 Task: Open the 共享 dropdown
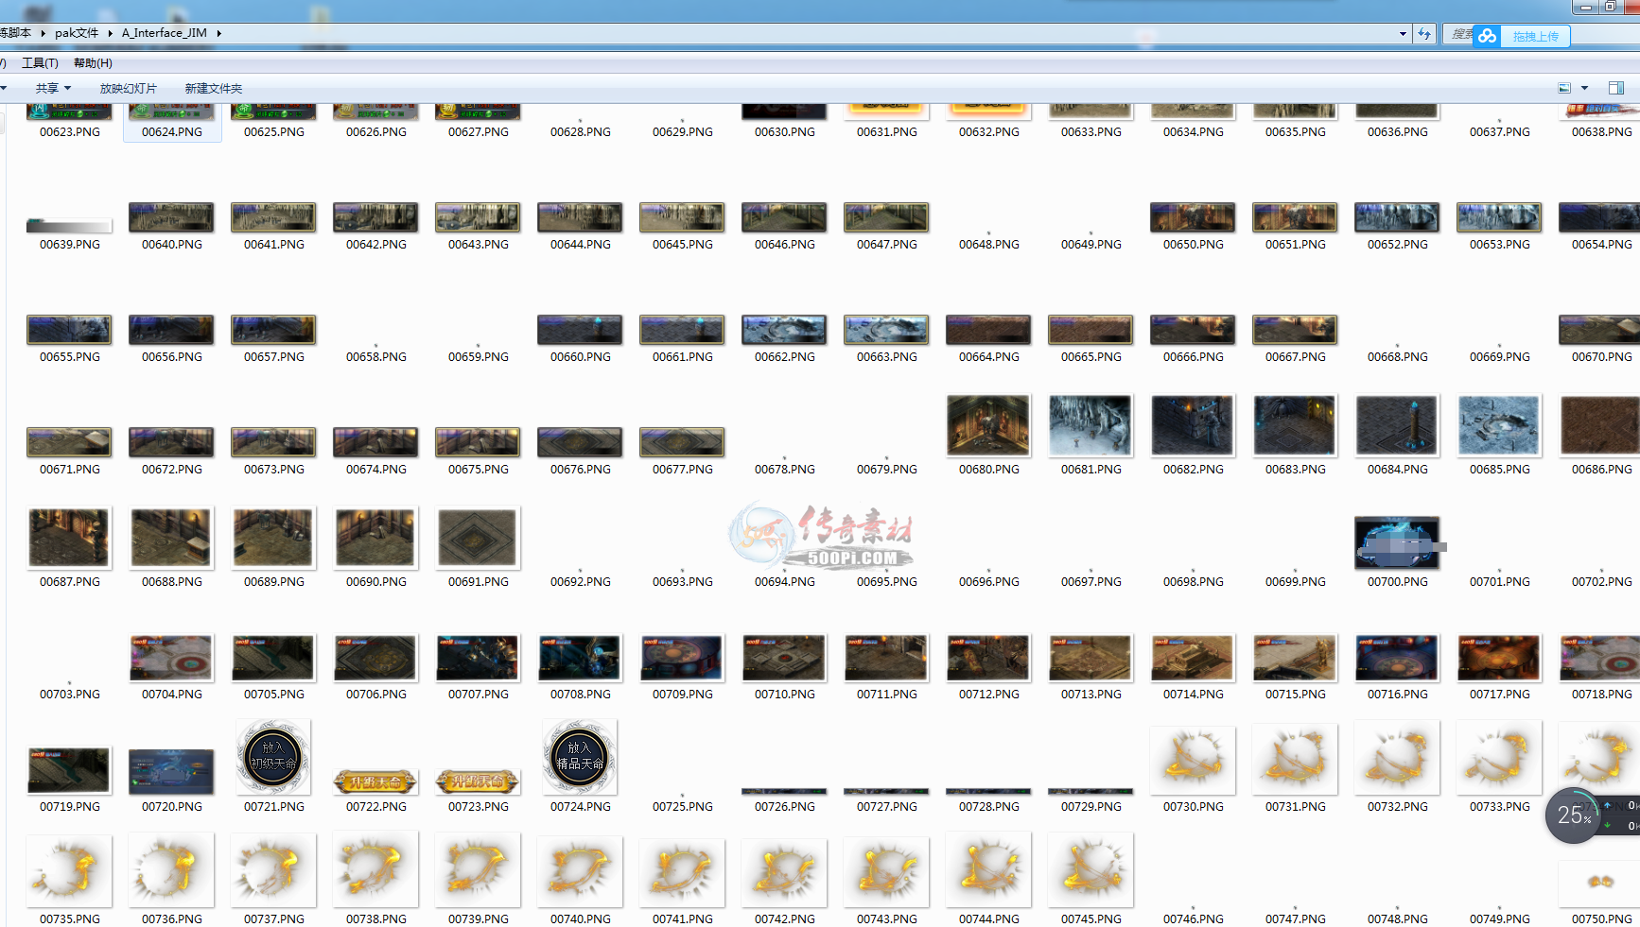[53, 88]
